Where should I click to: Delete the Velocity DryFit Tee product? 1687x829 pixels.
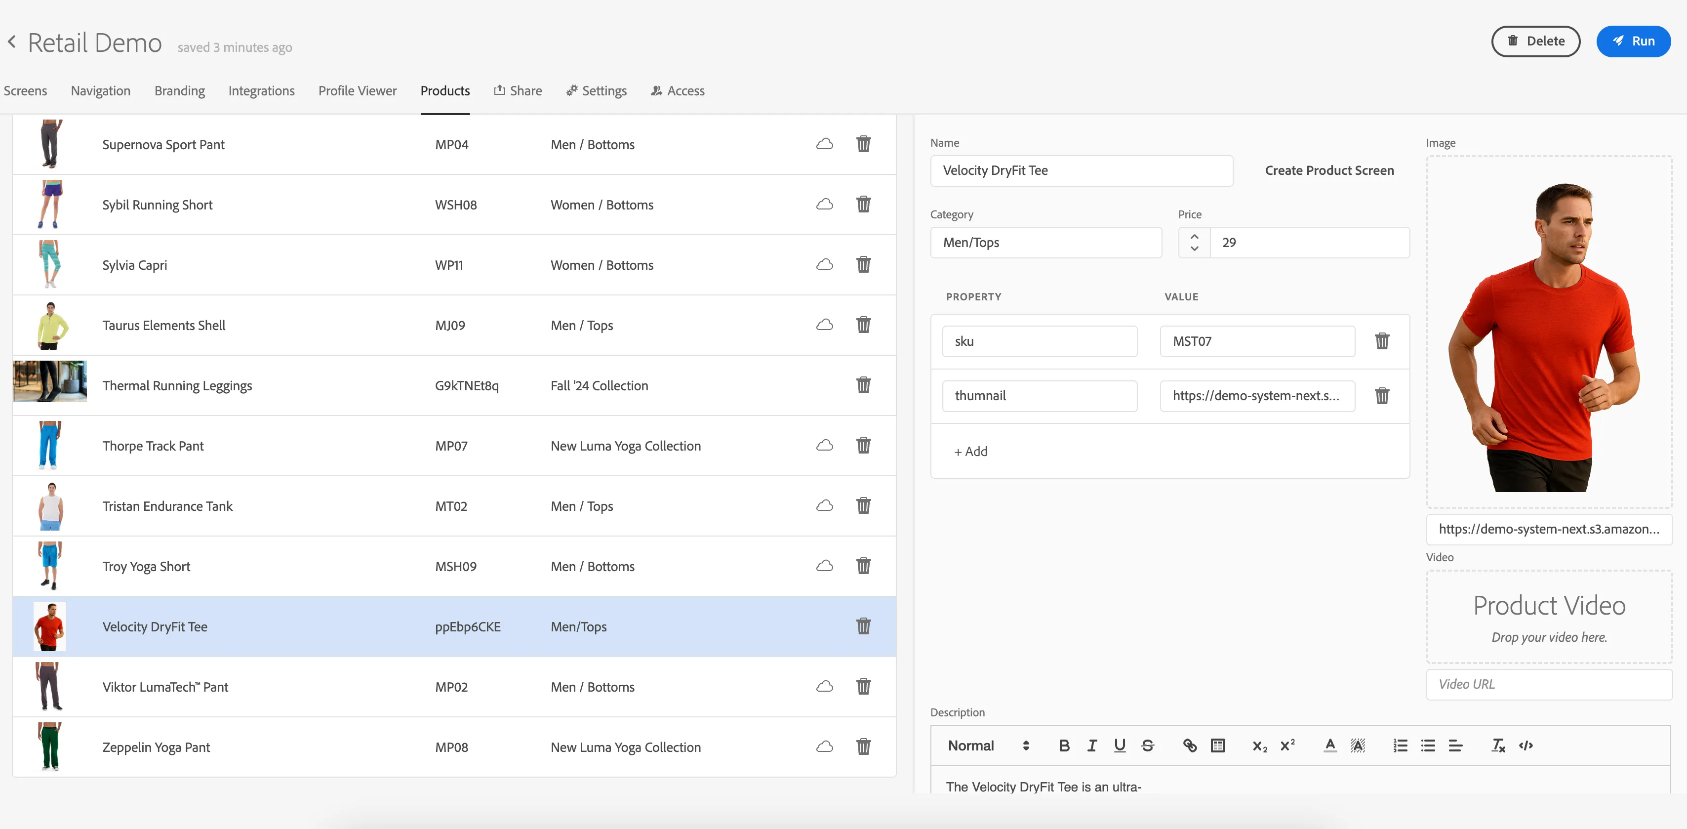coord(863,626)
